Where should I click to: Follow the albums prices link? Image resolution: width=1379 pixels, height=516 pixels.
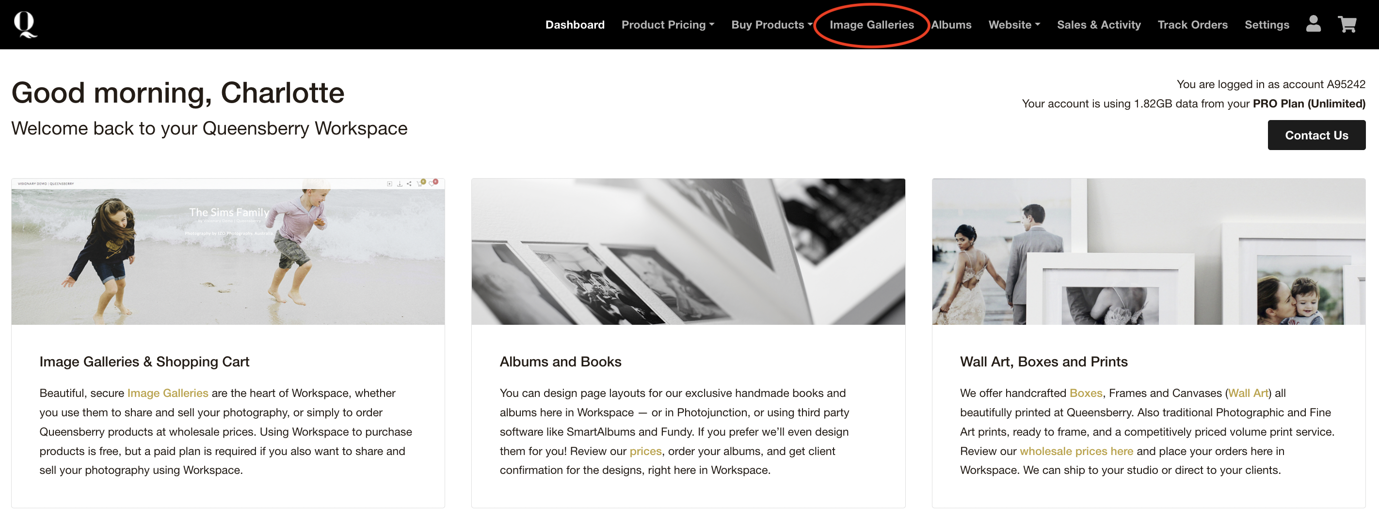645,451
